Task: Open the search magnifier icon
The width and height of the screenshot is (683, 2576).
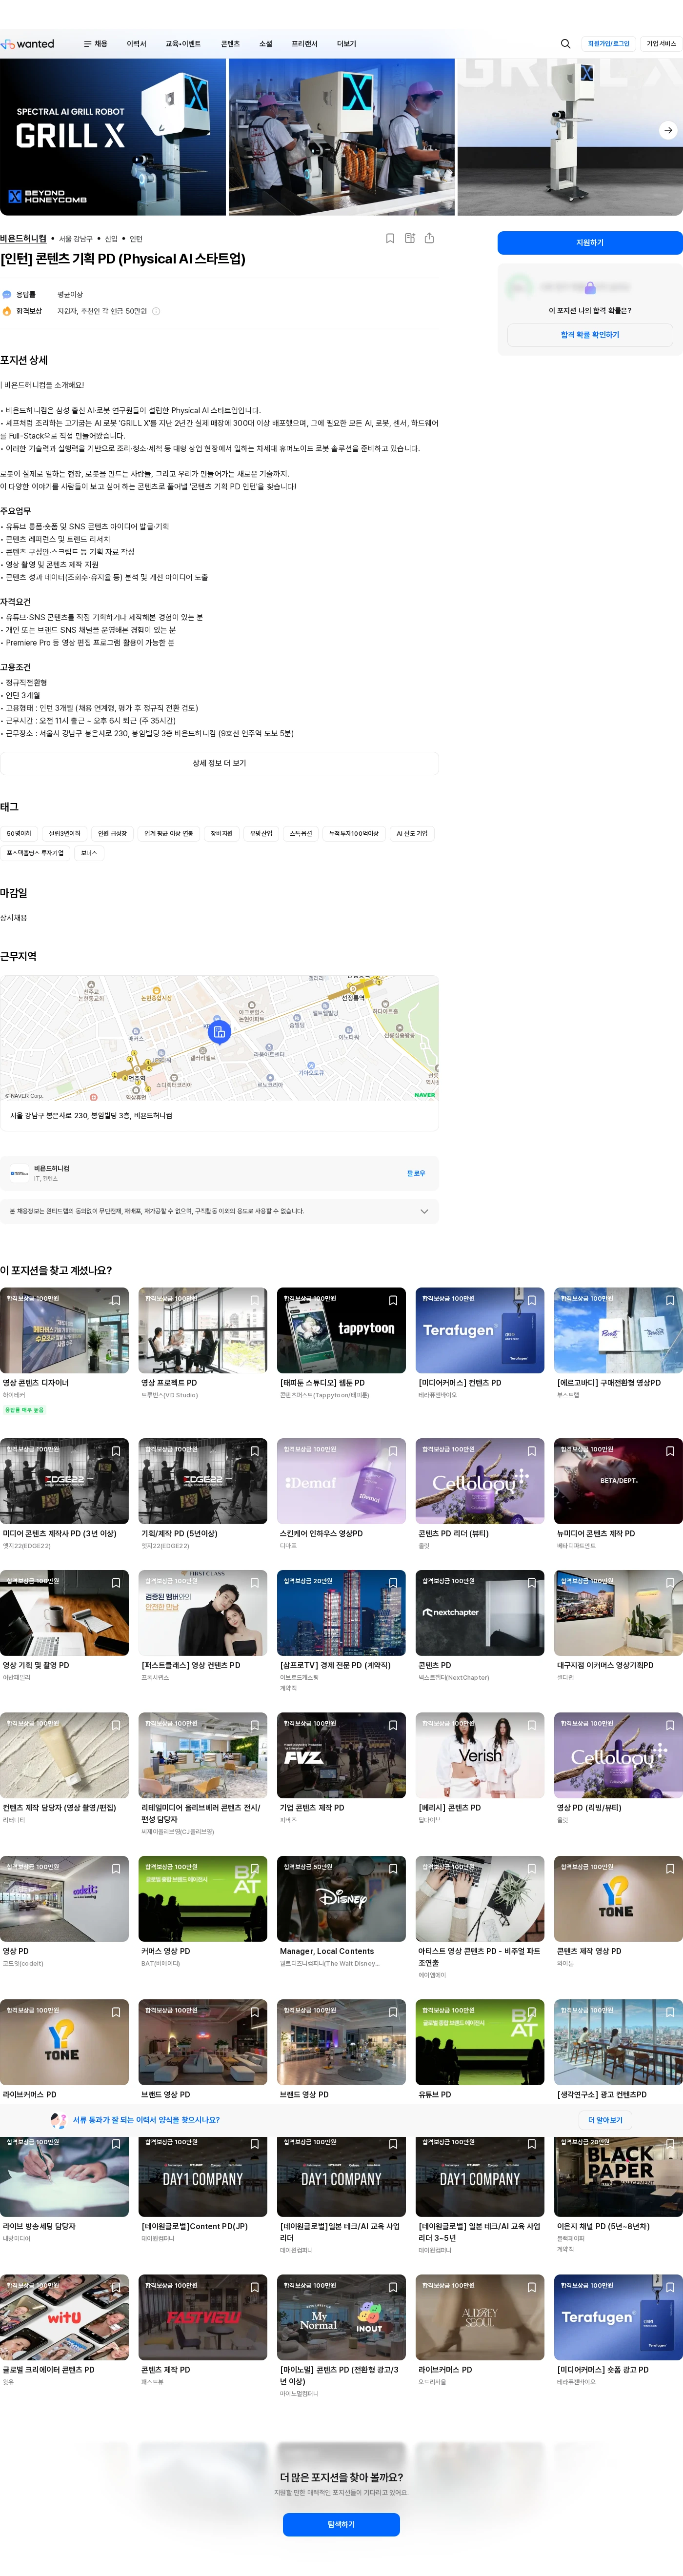Action: (565, 44)
